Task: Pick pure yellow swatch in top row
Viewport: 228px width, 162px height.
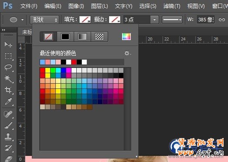Action: pos(48,70)
